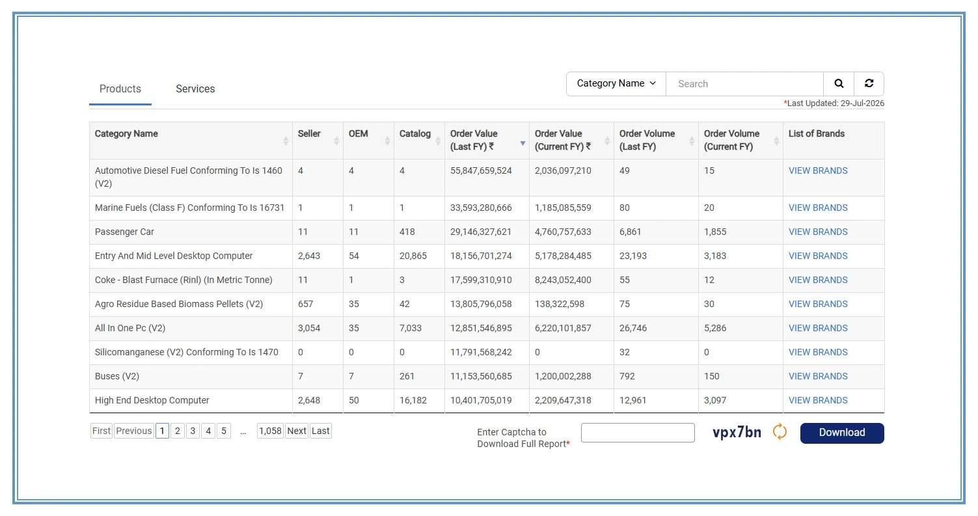Image resolution: width=978 pixels, height=516 pixels.
Task: Focus the Search text field
Action: tap(744, 84)
